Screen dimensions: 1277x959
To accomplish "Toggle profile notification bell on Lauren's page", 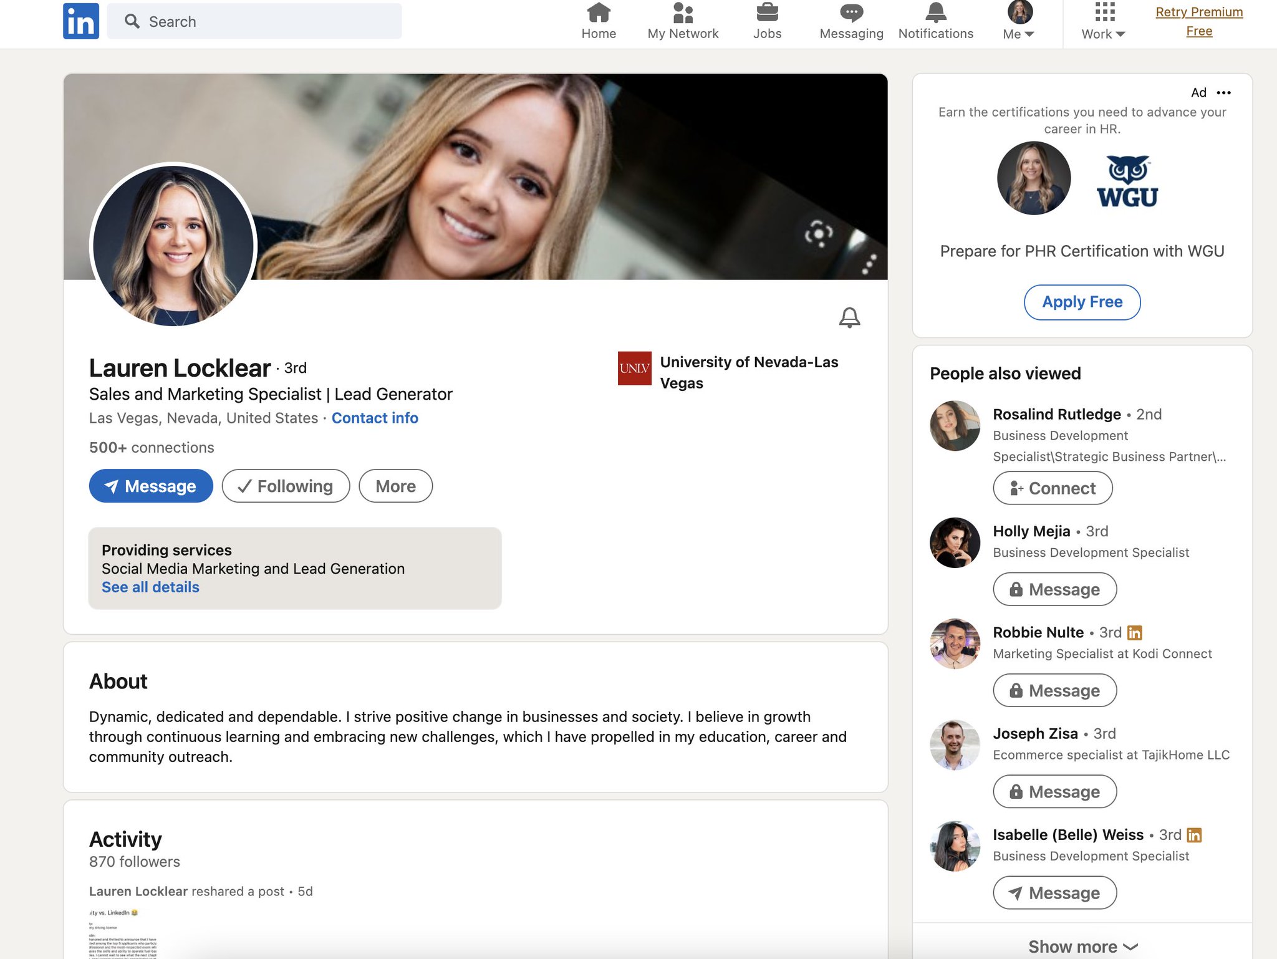I will pyautogui.click(x=849, y=317).
